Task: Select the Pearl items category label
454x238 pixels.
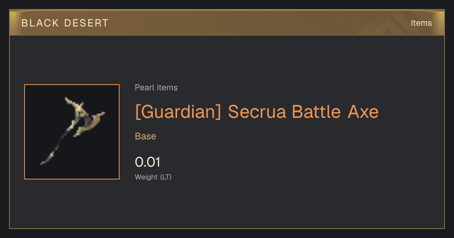Action: [156, 88]
